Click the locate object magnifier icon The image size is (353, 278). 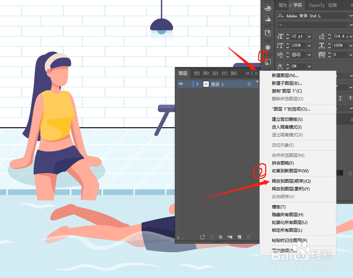(x=212, y=237)
